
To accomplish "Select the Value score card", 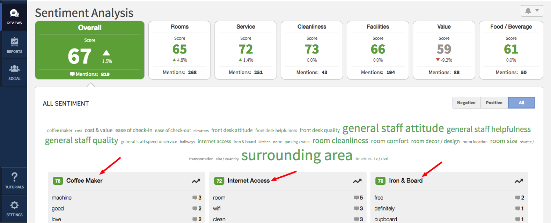I will [444, 50].
